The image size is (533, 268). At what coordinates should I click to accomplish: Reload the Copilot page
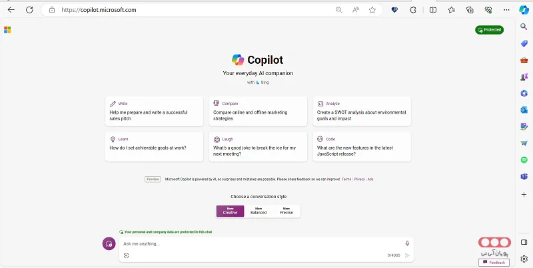coord(29,10)
